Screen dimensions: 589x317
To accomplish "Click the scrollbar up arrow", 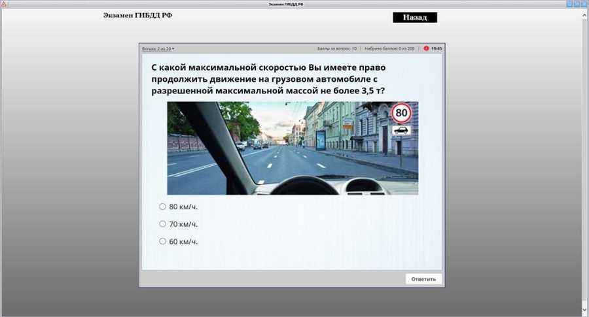I will coord(584,16).
